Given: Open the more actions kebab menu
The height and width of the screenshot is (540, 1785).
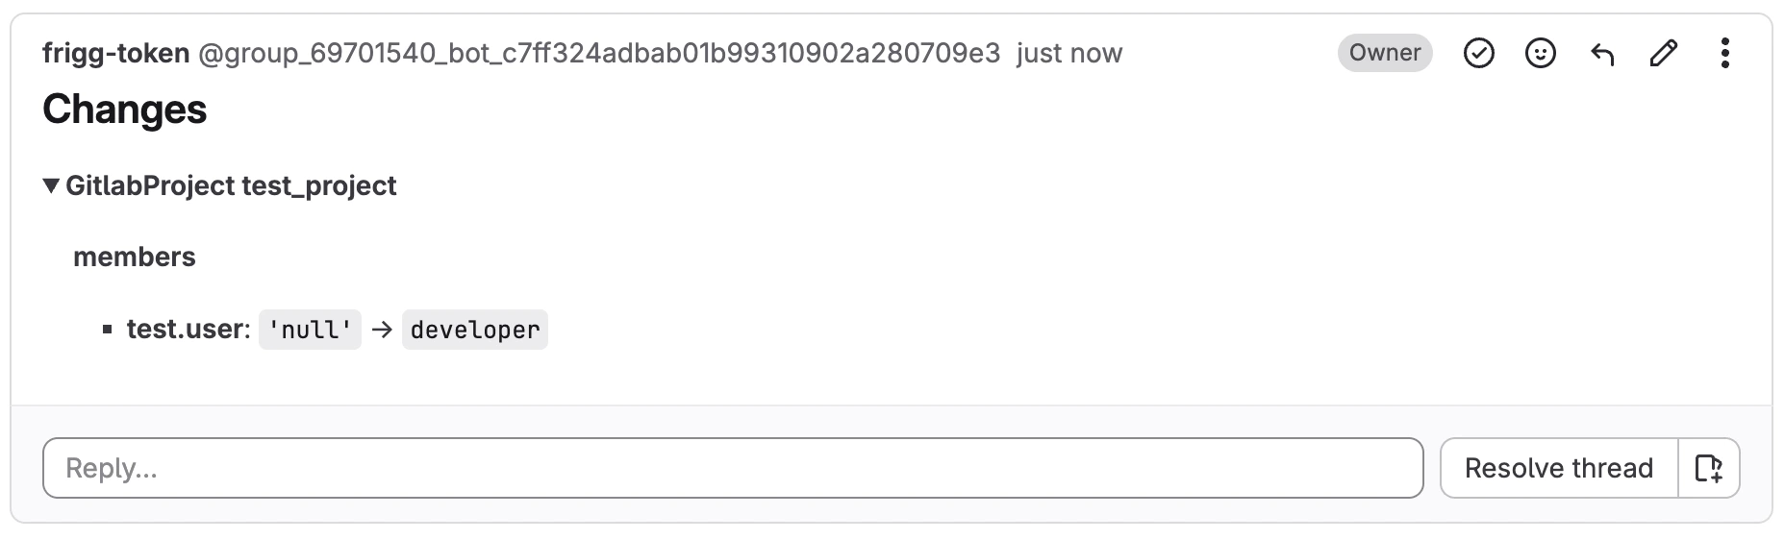Looking at the screenshot, I should click(x=1724, y=54).
